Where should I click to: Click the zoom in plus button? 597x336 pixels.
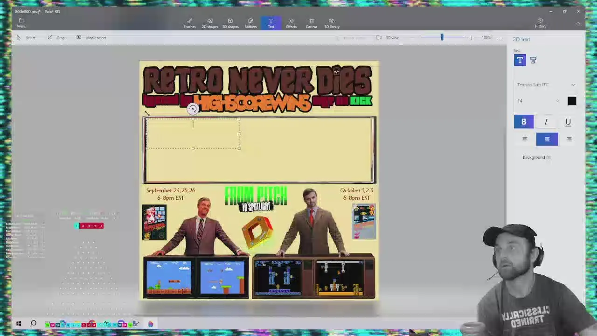471,38
